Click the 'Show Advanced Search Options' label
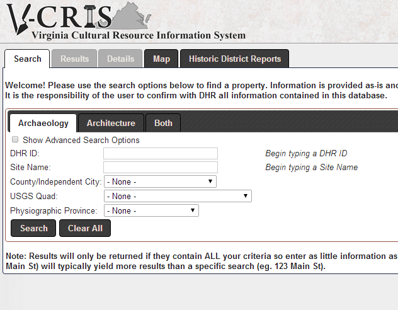 pos(81,140)
